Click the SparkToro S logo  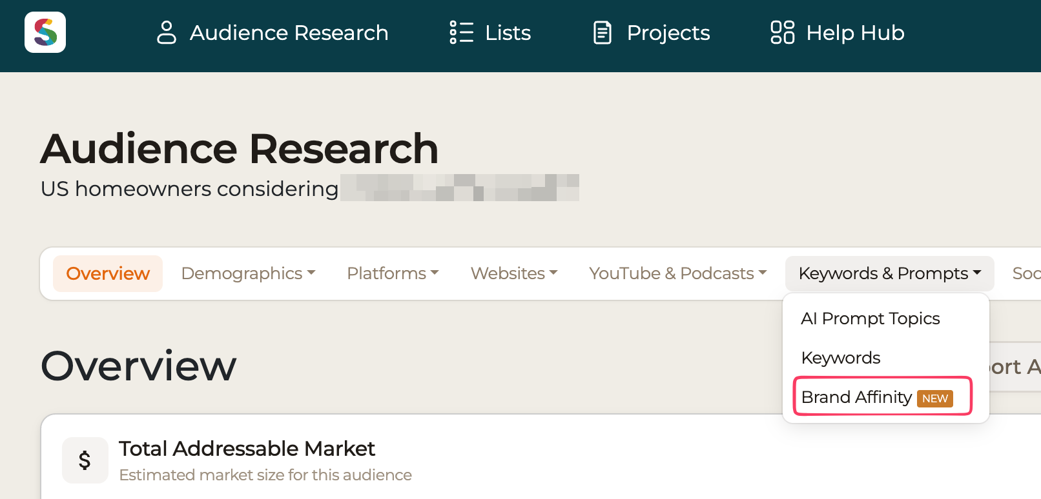(x=45, y=32)
